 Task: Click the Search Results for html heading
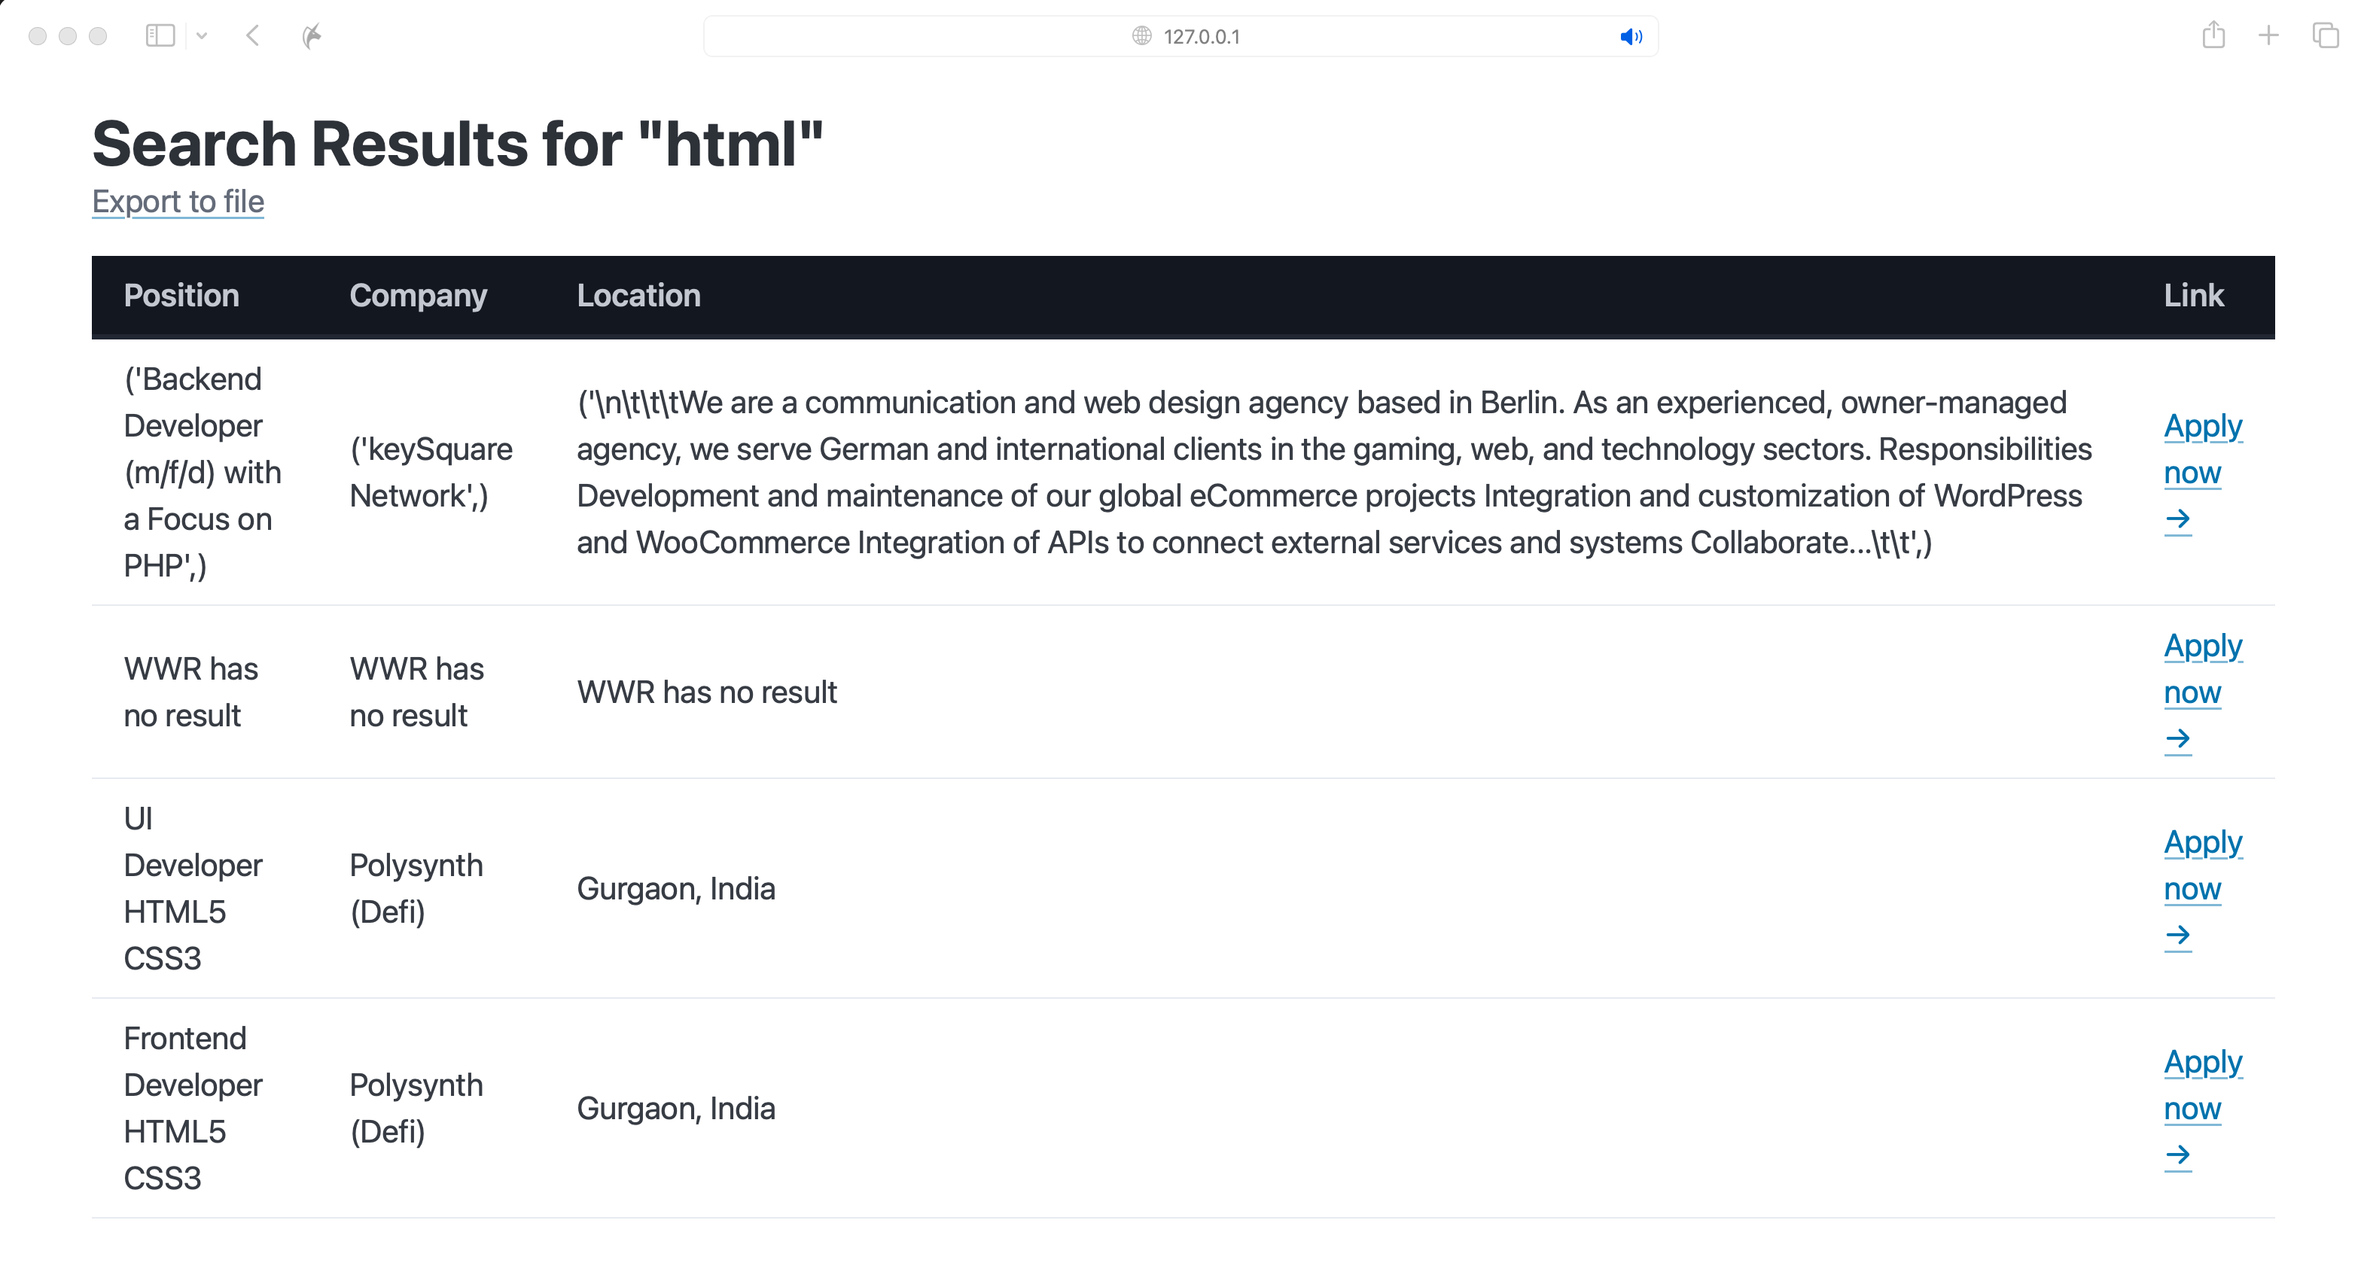[457, 145]
